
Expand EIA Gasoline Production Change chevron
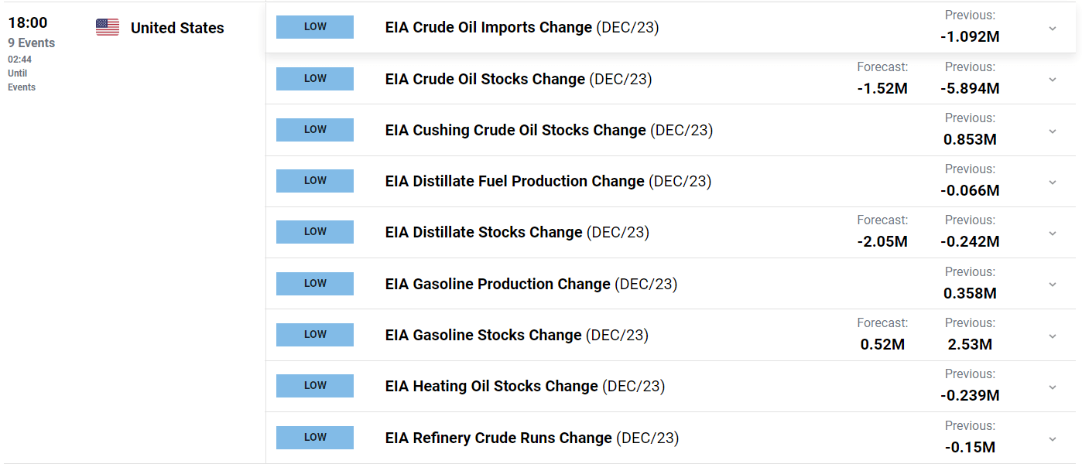pos(1052,285)
